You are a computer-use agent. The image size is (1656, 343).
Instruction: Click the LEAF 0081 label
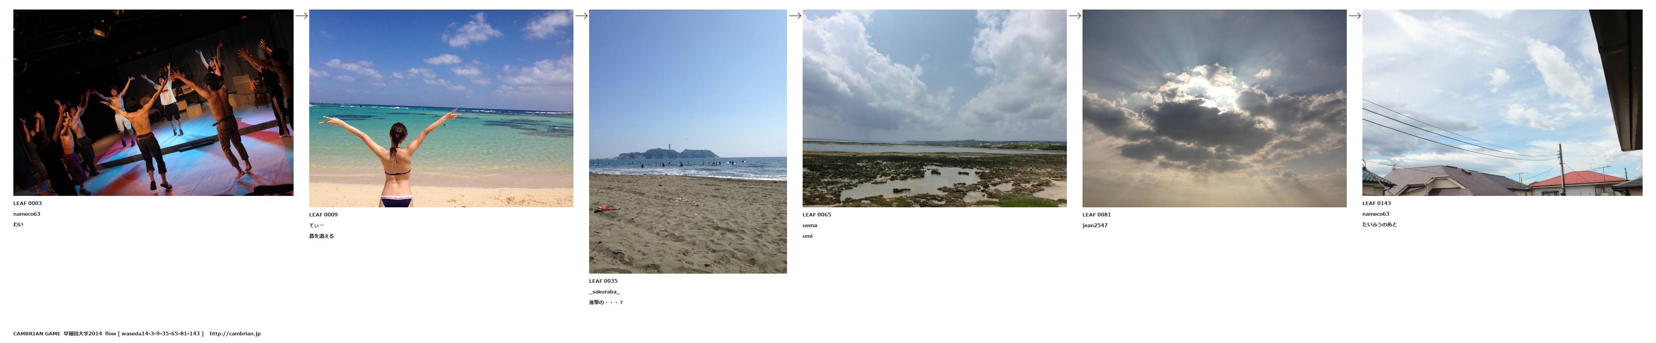1097,215
